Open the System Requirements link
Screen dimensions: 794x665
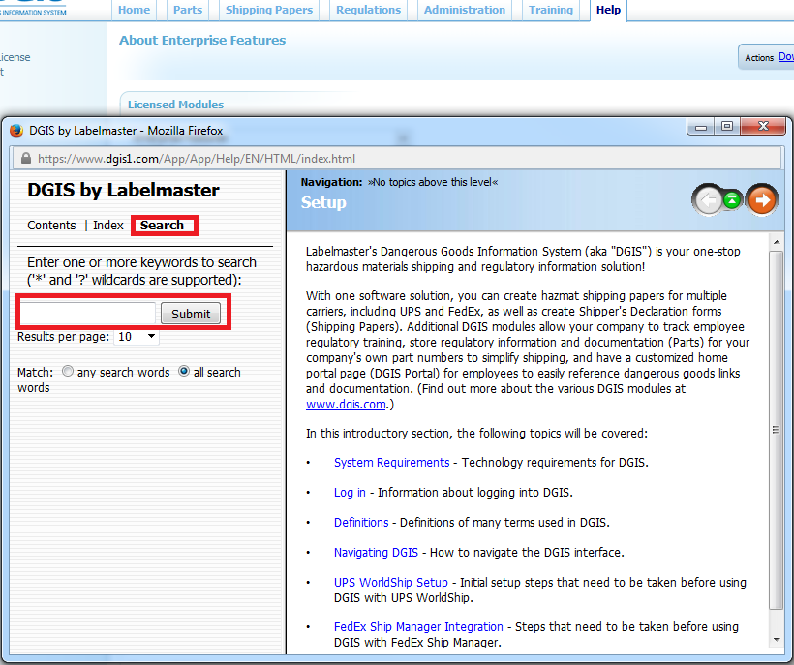pos(391,463)
